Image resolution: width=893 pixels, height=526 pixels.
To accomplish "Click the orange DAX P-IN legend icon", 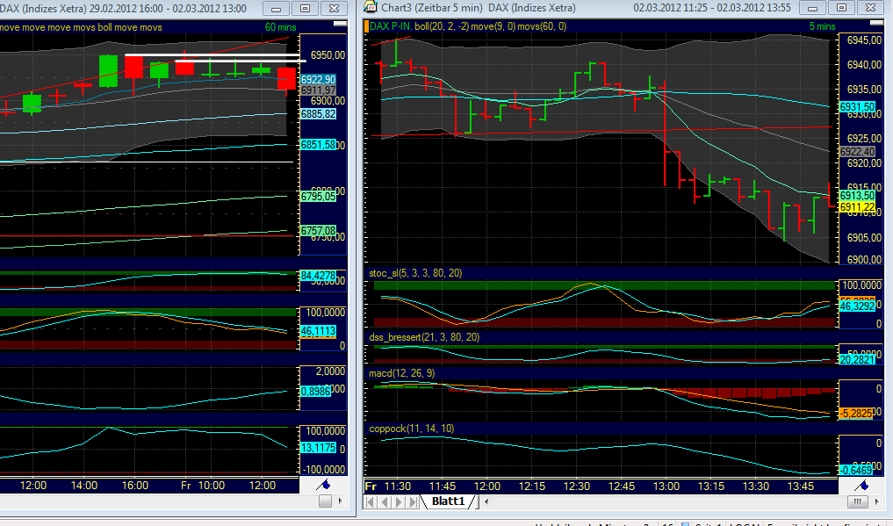I will pos(366,27).
